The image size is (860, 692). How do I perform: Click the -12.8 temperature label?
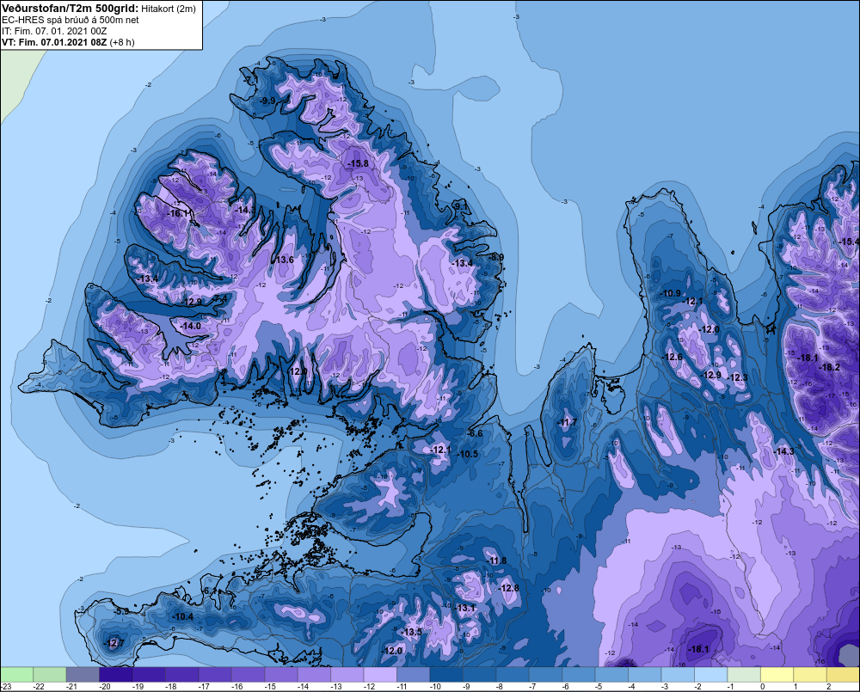(509, 588)
